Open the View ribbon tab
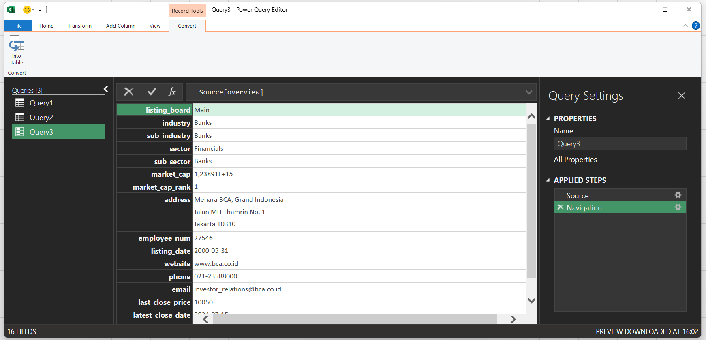 [x=155, y=26]
